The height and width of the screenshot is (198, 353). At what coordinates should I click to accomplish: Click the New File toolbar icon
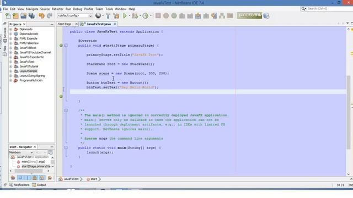coord(8,16)
